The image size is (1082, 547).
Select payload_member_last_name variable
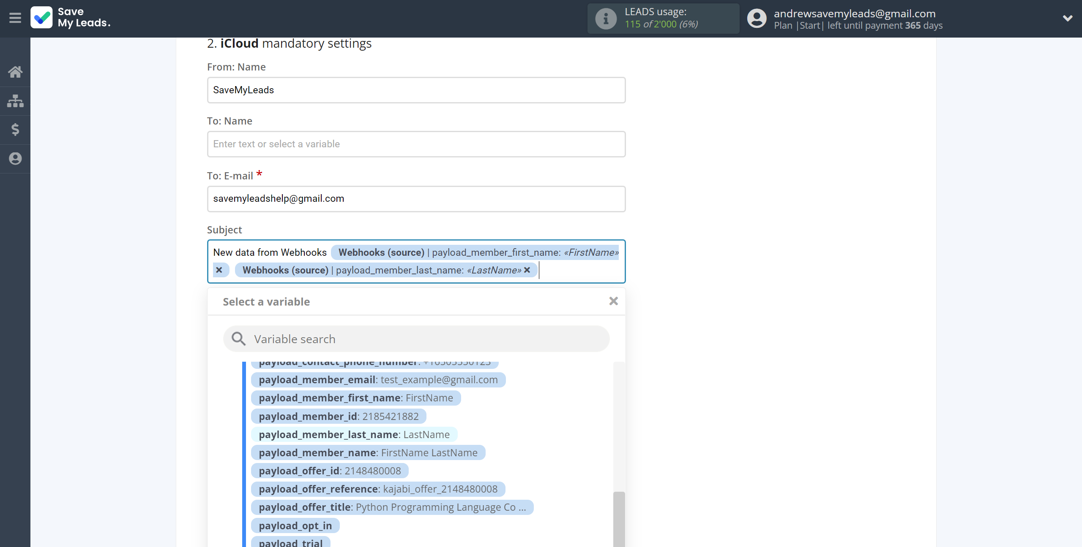(x=354, y=435)
